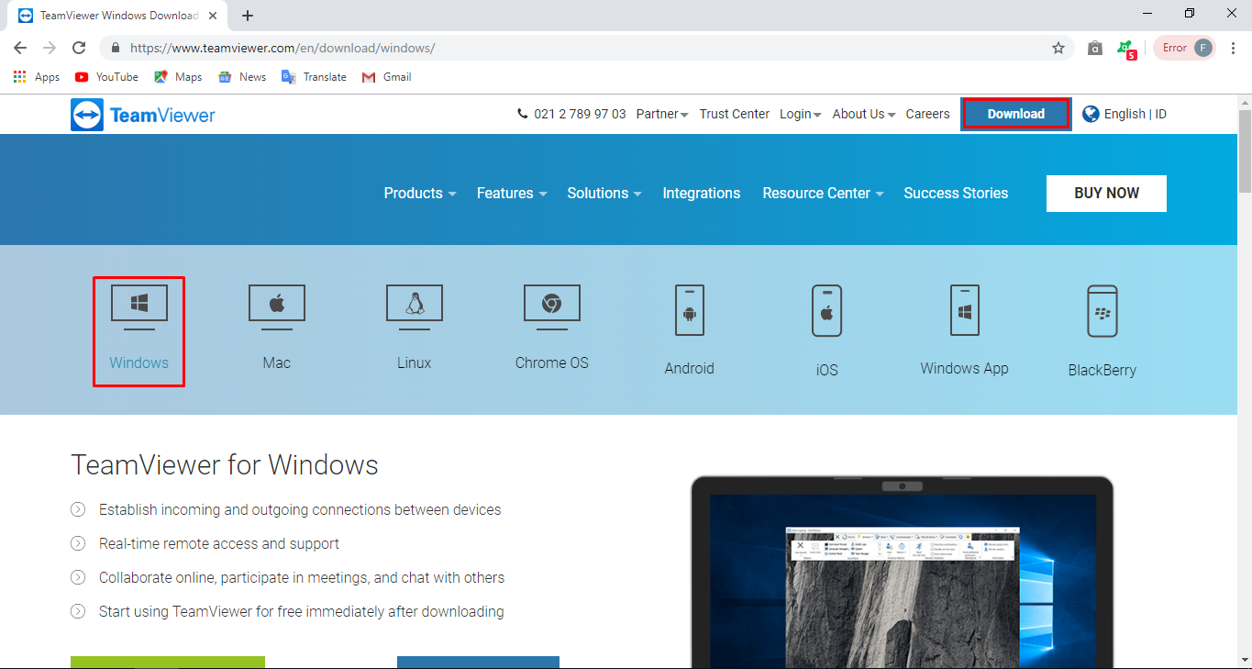Open the green extension with badge 5
Viewport: 1252px width, 669px height.
pyautogui.click(x=1125, y=49)
